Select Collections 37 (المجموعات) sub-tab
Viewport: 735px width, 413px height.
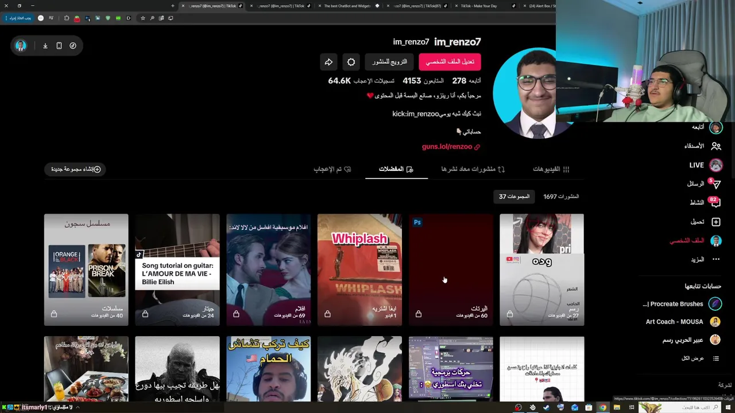514,197
